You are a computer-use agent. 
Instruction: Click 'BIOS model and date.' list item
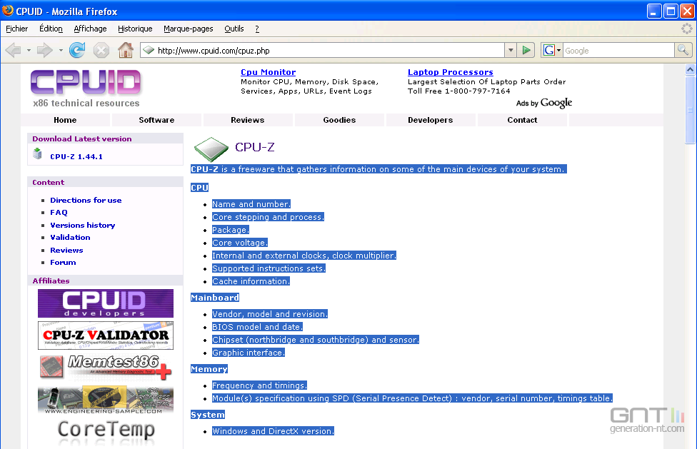click(257, 327)
